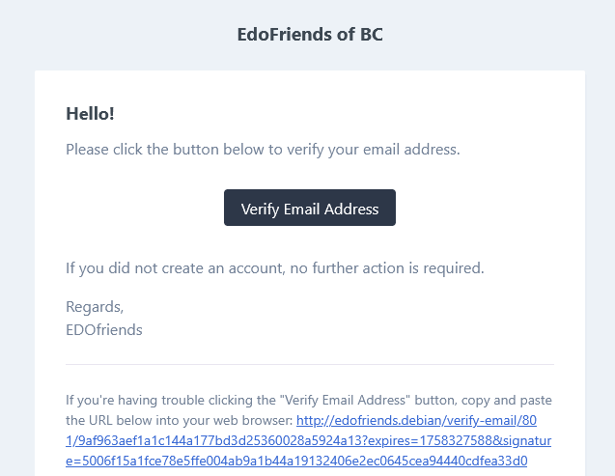Click the word 'Verify' inside the dark button
Image resolution: width=615 pixels, height=476 pixels.
[260, 209]
